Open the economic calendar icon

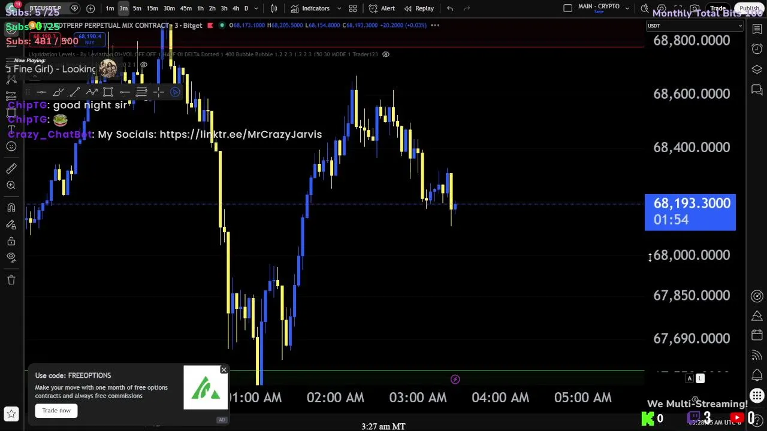pos(757,336)
